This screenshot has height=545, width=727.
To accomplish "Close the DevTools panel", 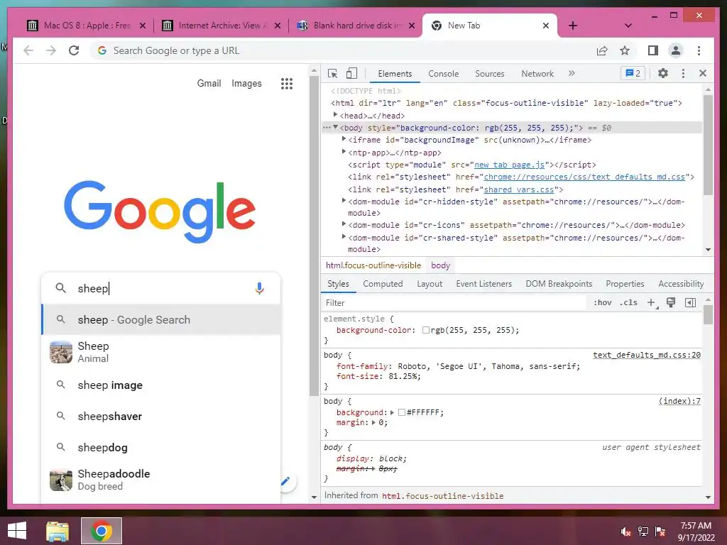I will pos(703,73).
